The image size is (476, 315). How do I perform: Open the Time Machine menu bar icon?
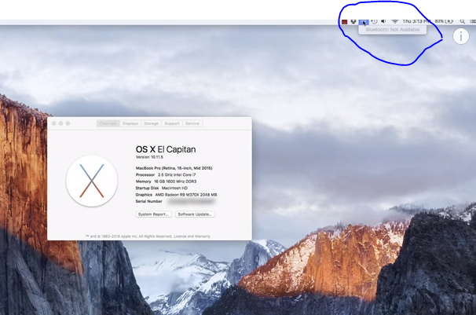[374, 21]
